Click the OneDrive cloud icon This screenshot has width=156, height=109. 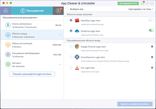click(77, 31)
